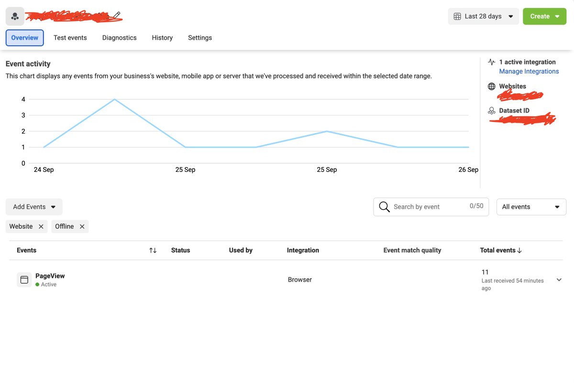This screenshot has height=383, width=574.
Task: Click the 26 Sep axis label
Action: tap(468, 170)
